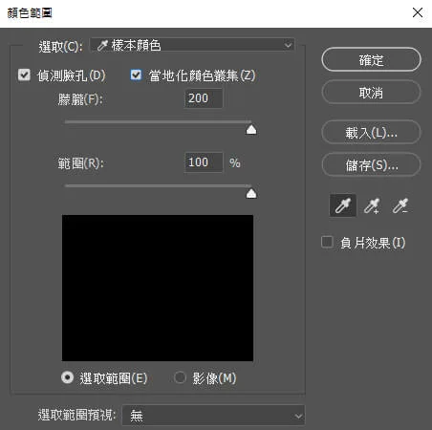The image size is (432, 430).
Task: Click the 朦朧 value field showing 200
Action: [204, 98]
